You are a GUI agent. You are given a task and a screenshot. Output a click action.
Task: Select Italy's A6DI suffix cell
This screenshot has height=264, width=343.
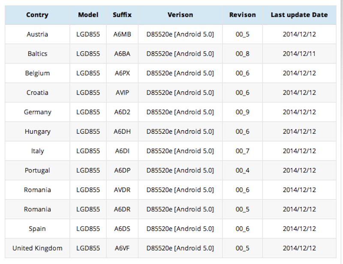click(122, 151)
